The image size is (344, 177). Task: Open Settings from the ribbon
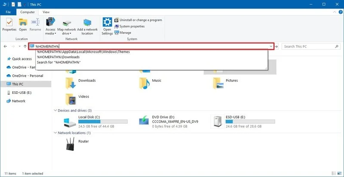click(x=107, y=26)
